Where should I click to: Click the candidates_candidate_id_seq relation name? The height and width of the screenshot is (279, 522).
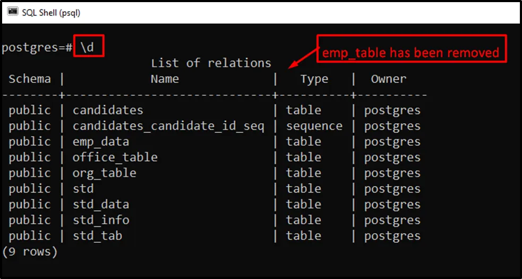(168, 126)
